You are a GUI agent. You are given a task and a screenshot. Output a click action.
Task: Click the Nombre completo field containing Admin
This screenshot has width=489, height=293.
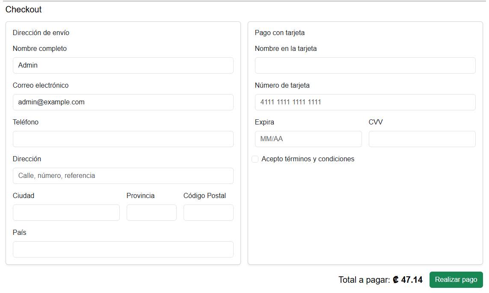123,65
